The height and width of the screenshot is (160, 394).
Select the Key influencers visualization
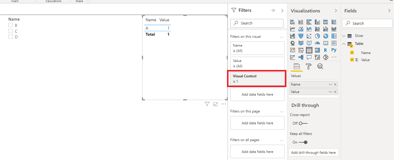tap(293, 57)
